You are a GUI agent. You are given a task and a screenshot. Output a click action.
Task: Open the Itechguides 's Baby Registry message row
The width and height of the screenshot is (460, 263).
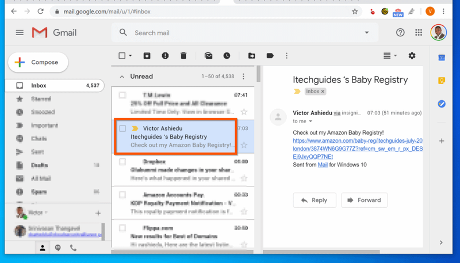[x=183, y=136]
